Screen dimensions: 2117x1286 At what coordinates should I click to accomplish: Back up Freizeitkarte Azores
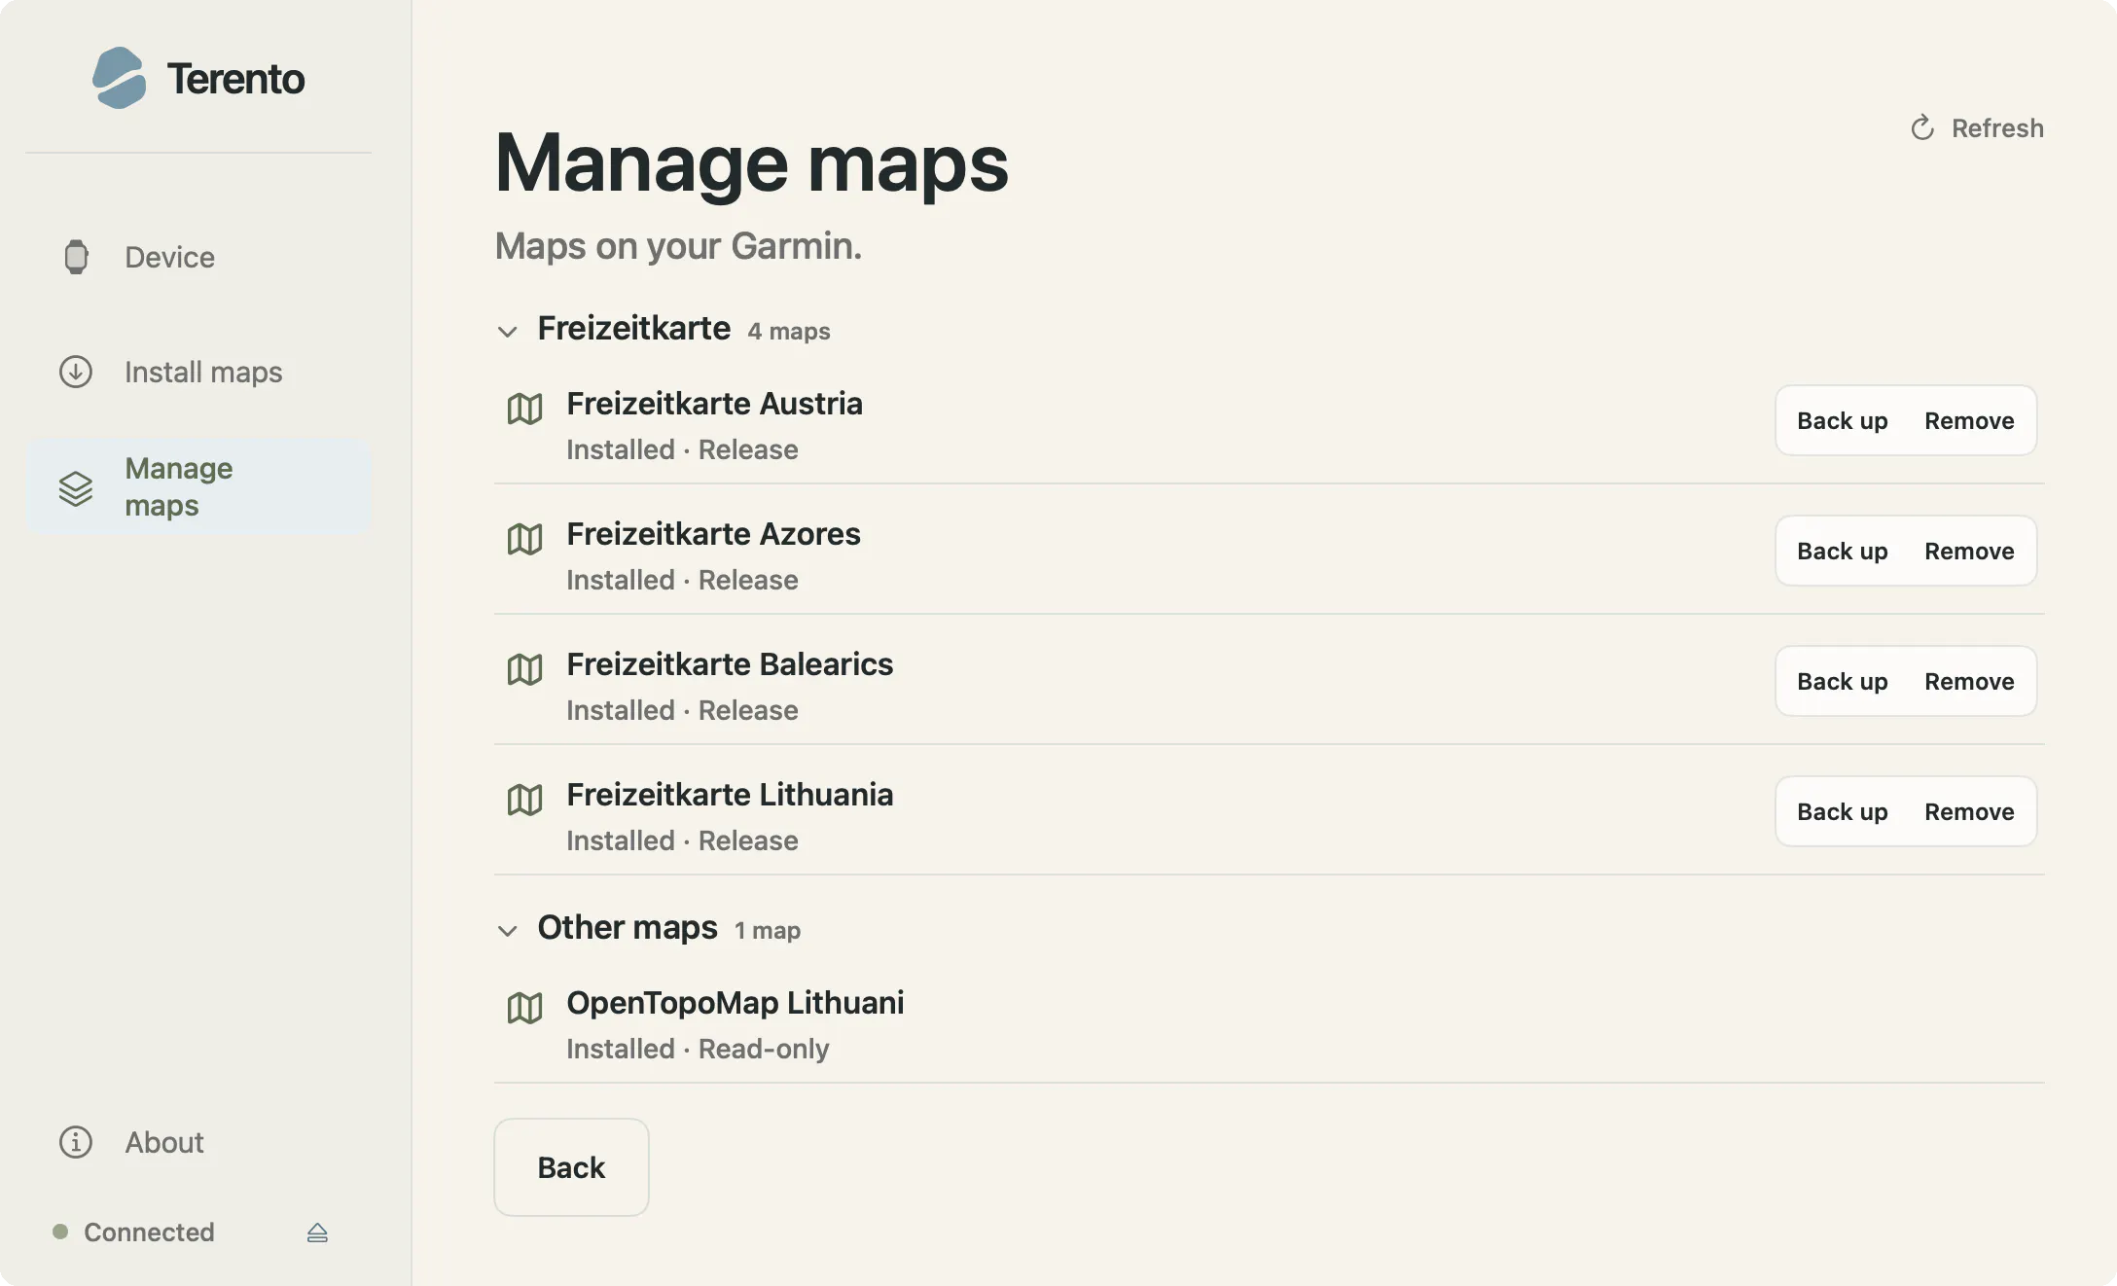click(1842, 551)
